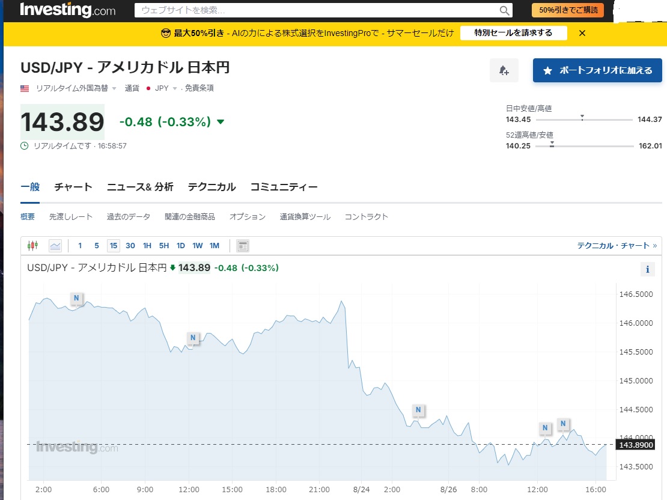Close the yellow promotion banner
Viewport: 667px width, 500px height.
coord(582,33)
